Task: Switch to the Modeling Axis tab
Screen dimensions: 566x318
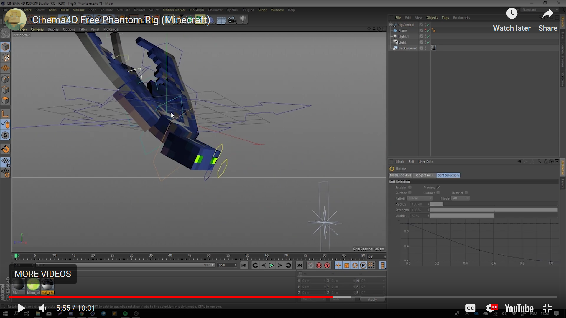Action: 400,175
